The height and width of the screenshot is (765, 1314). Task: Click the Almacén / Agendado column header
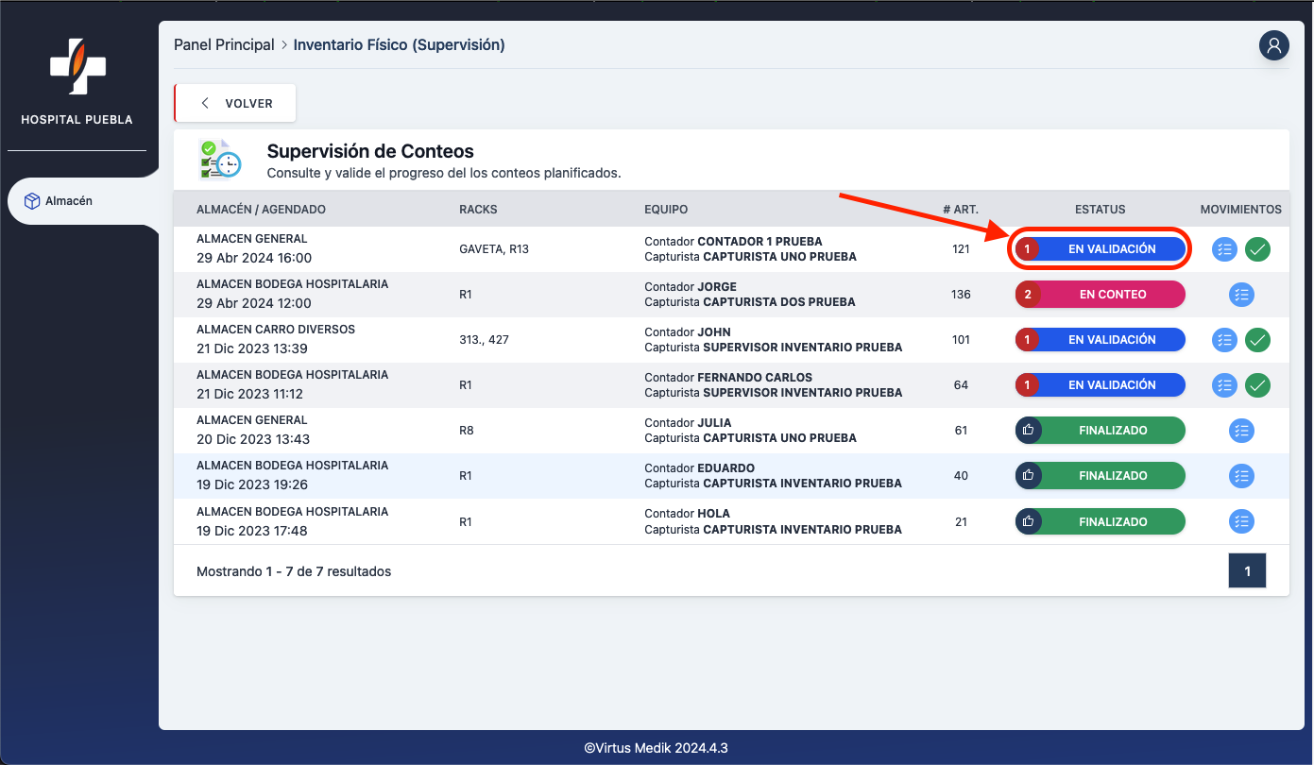(261, 210)
